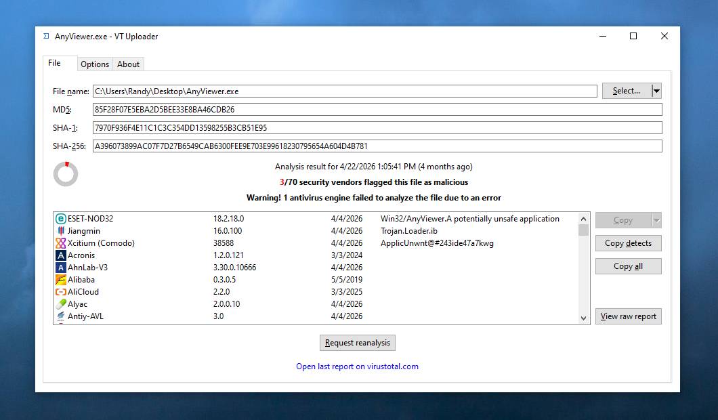Select the AhnLab-V3 row name

(88, 268)
